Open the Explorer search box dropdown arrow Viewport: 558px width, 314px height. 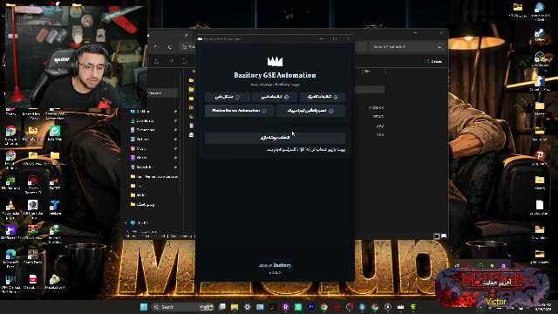pyautogui.click(x=439, y=46)
